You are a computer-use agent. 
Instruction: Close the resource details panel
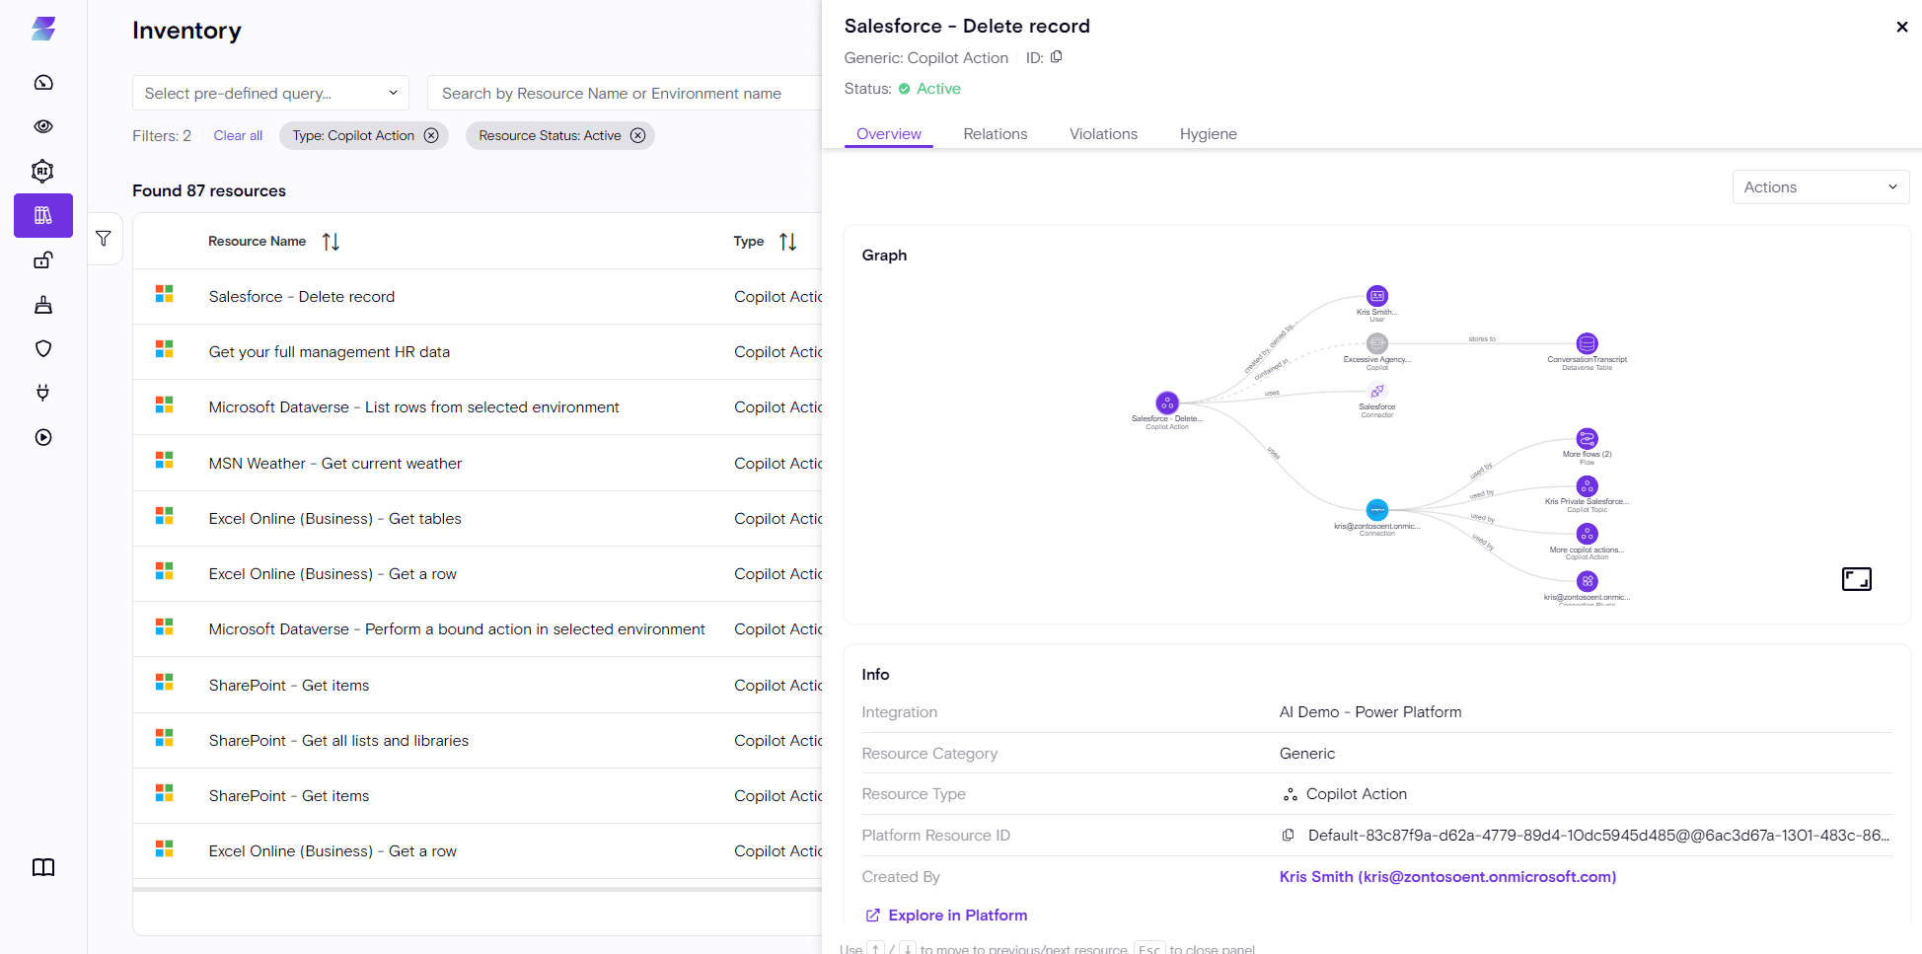[x=1902, y=27]
